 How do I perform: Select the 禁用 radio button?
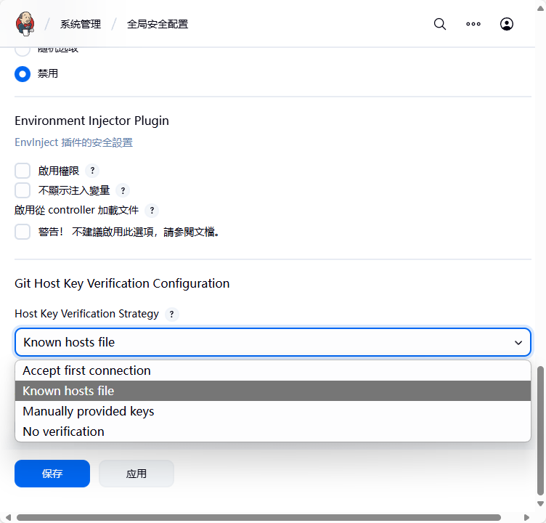click(x=23, y=74)
